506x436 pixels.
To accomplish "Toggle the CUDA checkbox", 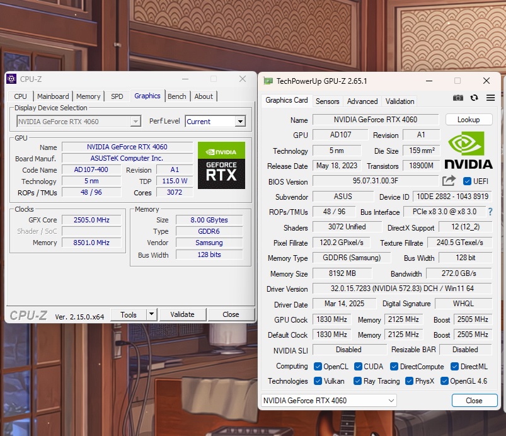I will (358, 367).
